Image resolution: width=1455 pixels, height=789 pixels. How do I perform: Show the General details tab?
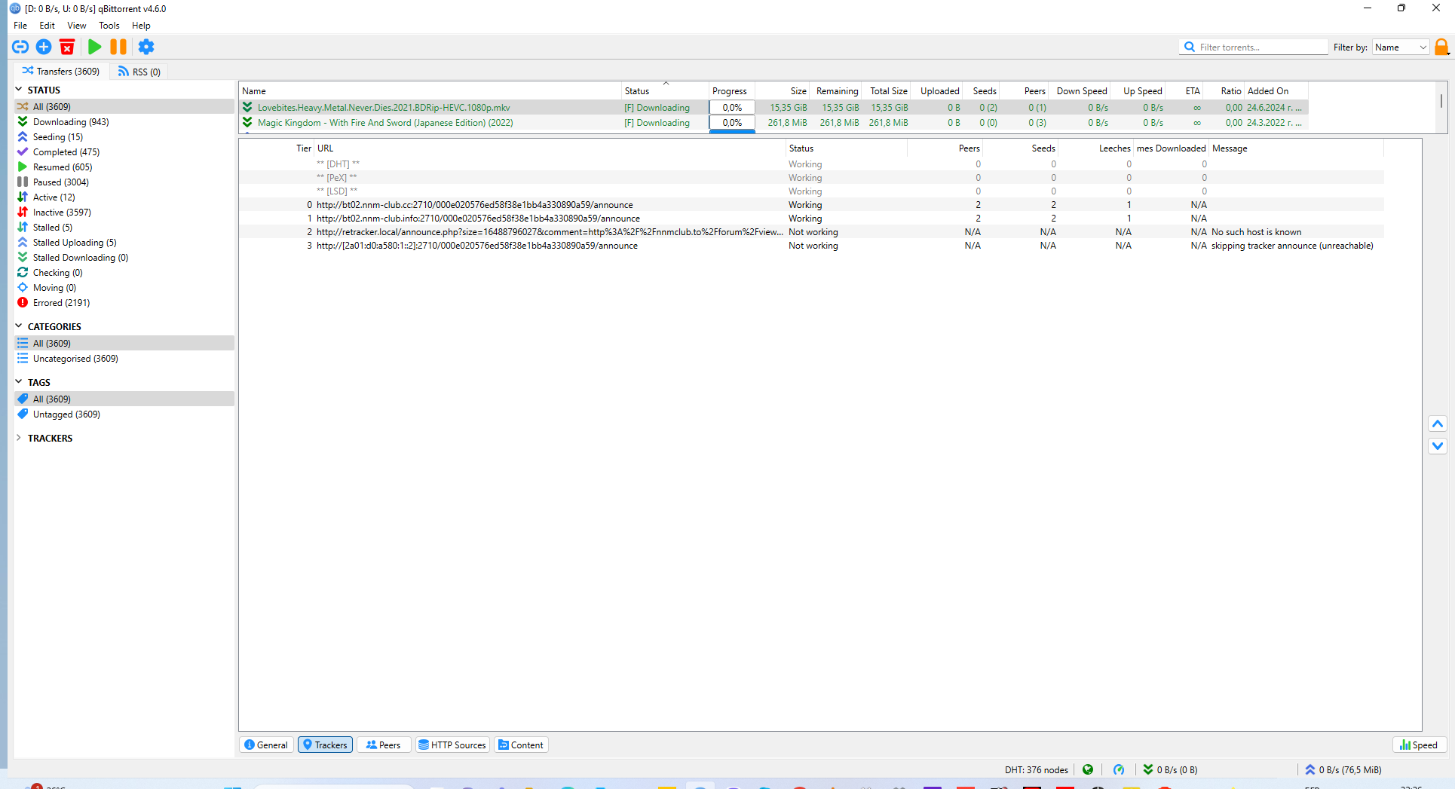click(266, 745)
